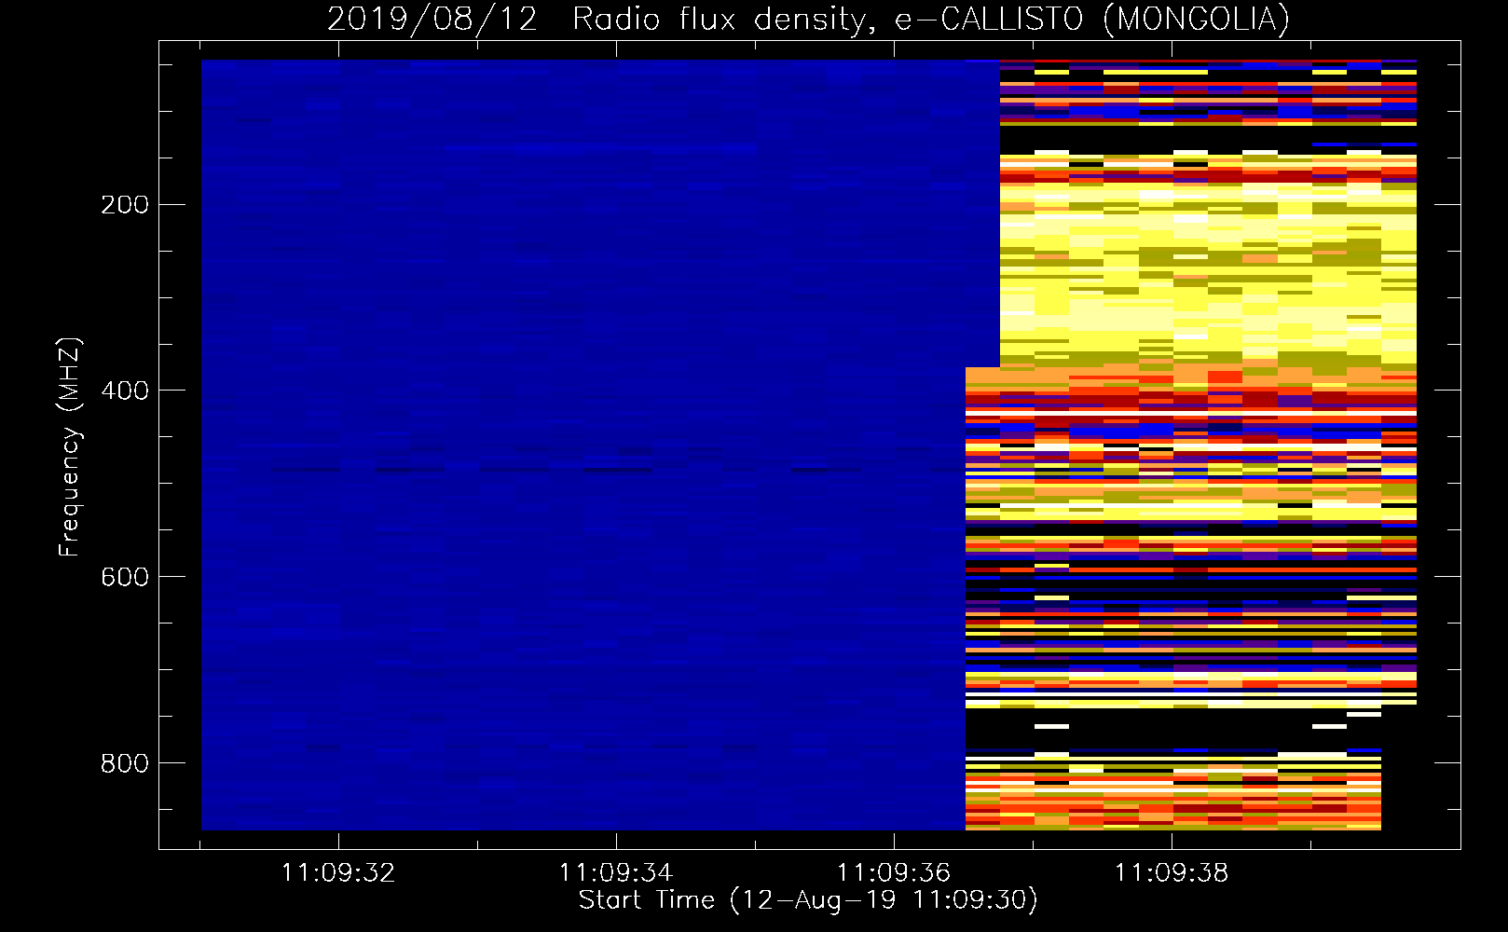
Task: Click the plot title mentioning e-CALLISTO (MONGOLIA)
Action: pyautogui.click(x=808, y=20)
